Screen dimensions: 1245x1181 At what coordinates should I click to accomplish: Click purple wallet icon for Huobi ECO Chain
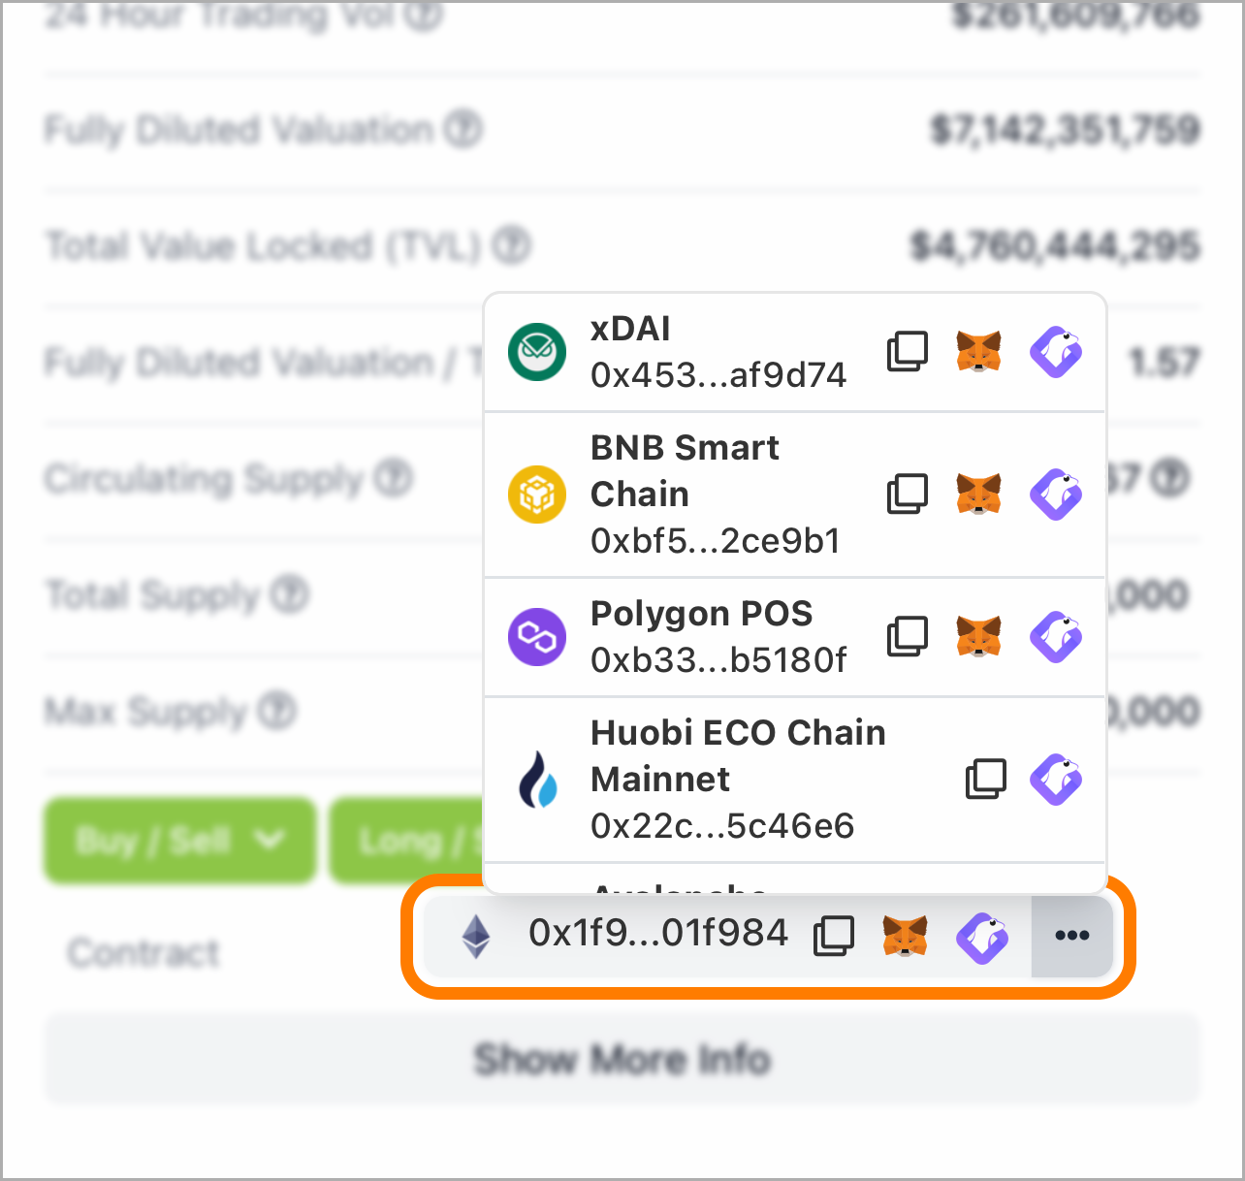coord(1056,780)
